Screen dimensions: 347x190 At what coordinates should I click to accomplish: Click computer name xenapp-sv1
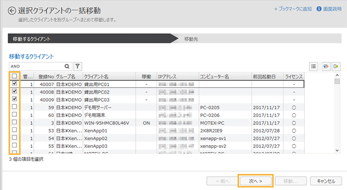pos(213,138)
